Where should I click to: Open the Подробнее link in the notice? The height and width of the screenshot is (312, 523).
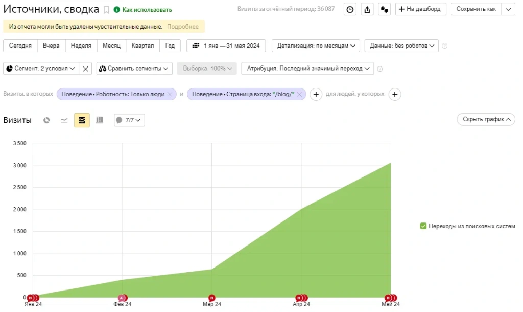[182, 27]
